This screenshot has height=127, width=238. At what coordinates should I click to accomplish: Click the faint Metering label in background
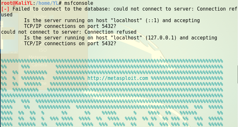point(38,57)
